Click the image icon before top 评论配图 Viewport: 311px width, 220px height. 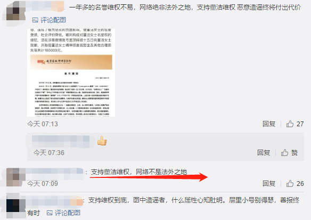(35, 20)
